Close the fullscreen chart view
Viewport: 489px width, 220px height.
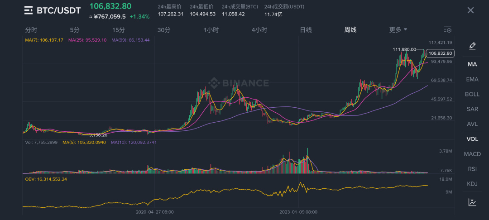coord(470,10)
